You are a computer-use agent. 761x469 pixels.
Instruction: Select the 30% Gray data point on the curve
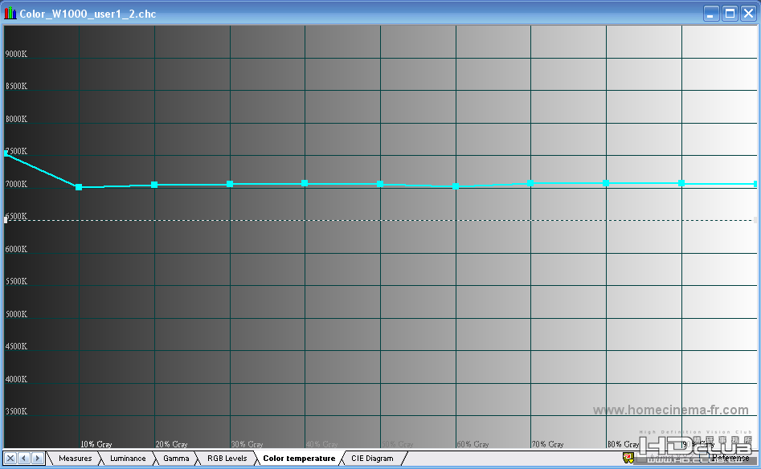tap(230, 184)
